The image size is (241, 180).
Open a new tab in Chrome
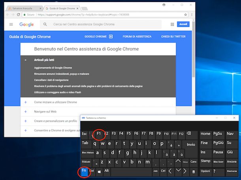[x=85, y=9]
